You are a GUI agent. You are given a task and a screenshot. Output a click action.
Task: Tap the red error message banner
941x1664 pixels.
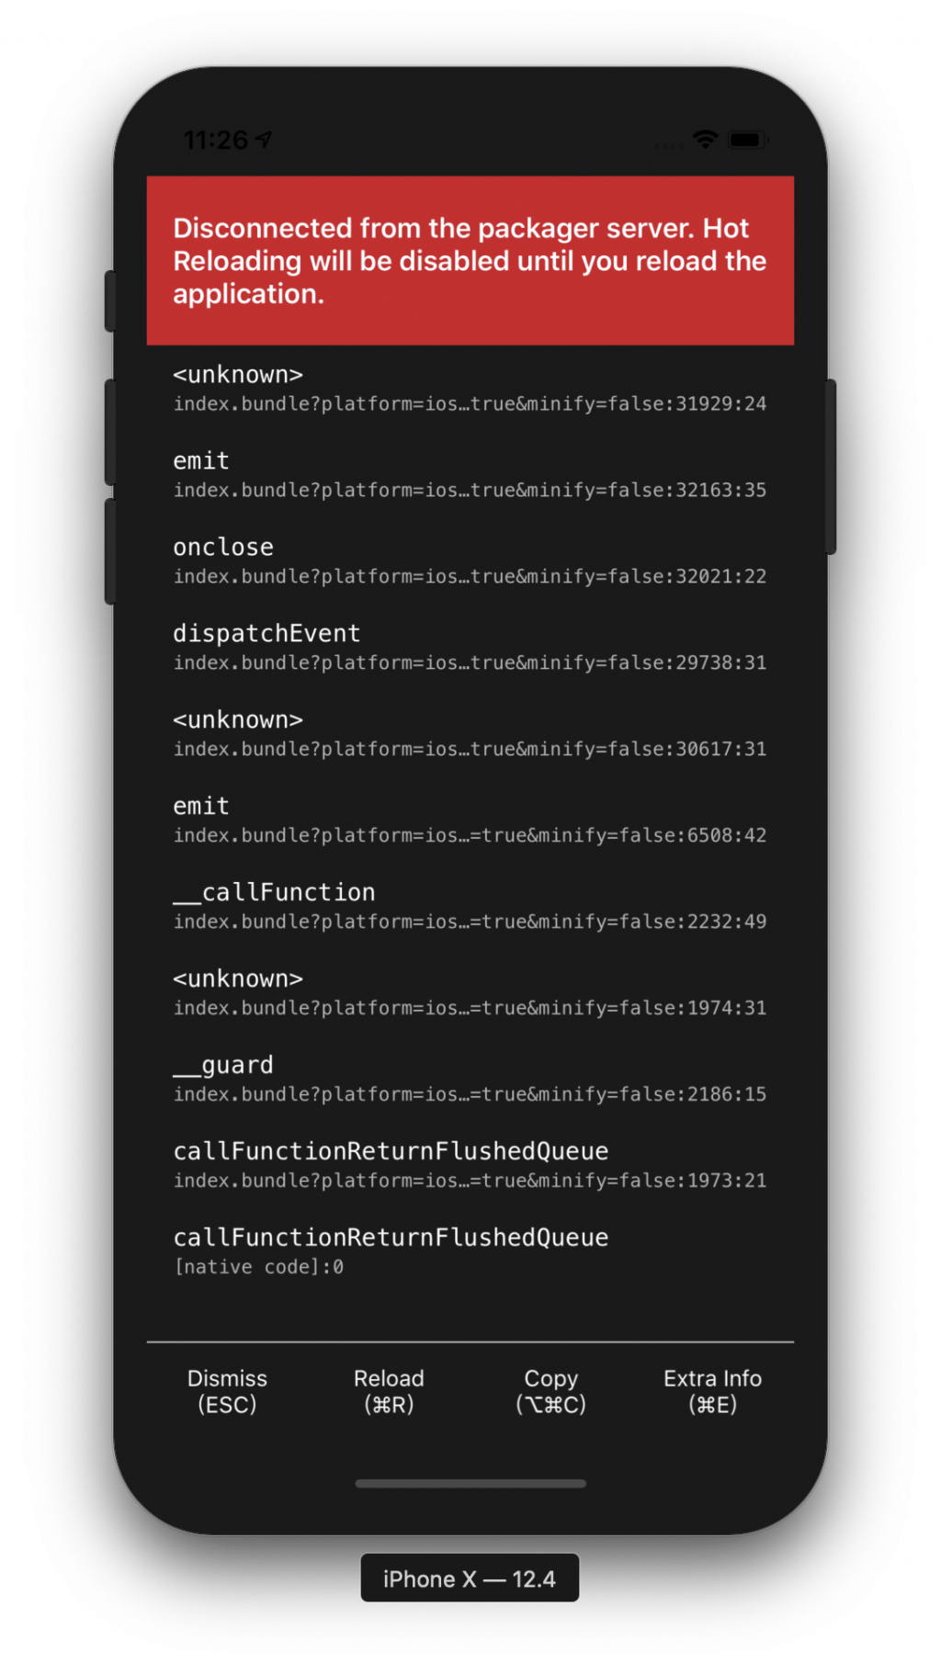470,260
